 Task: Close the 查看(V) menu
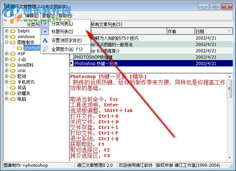click(x=48, y=16)
